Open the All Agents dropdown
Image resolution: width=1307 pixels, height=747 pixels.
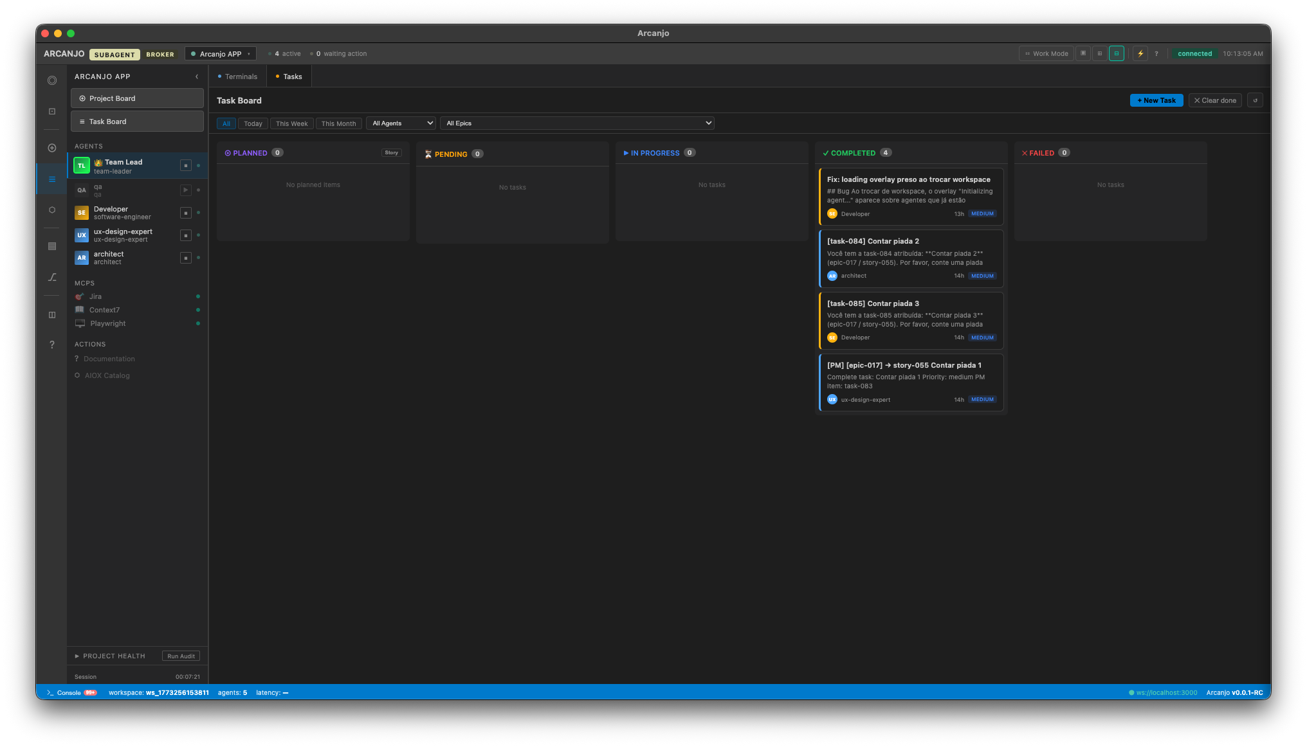pyautogui.click(x=401, y=123)
